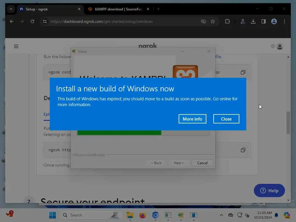This screenshot has height=222, width=296.
Task: Open the notifications bell
Action: click(x=276, y=215)
